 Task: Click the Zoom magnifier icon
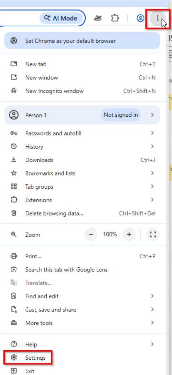14,234
